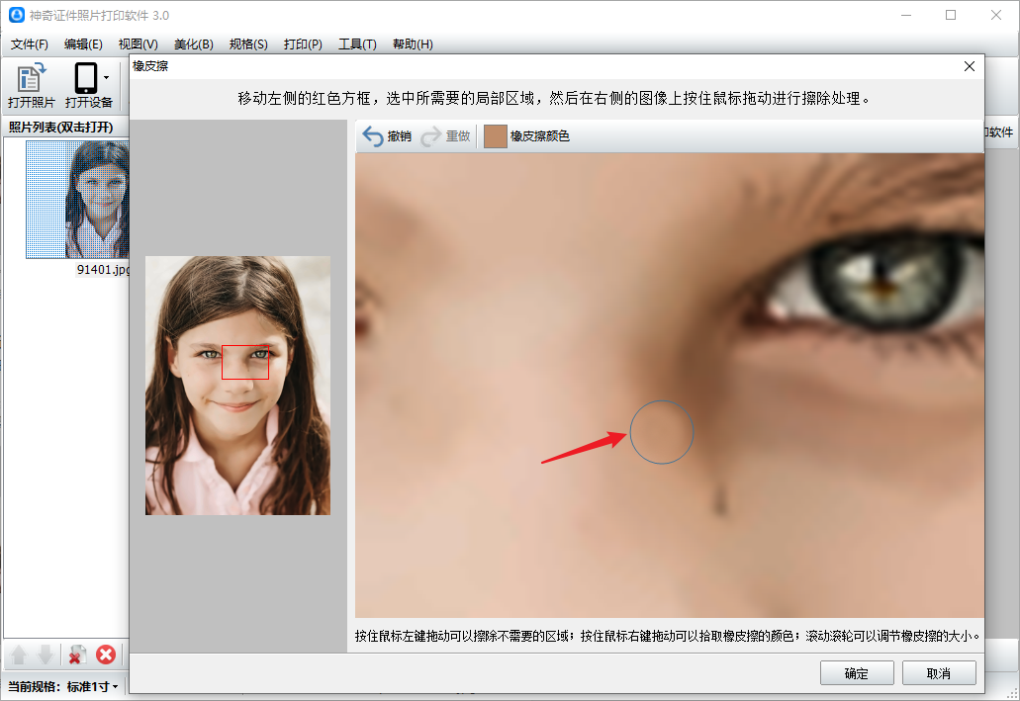Select the 91401.jpg thumbnail in photo list
1020x701 pixels.
(79, 199)
